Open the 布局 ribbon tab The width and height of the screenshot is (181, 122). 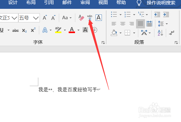point(31,3)
